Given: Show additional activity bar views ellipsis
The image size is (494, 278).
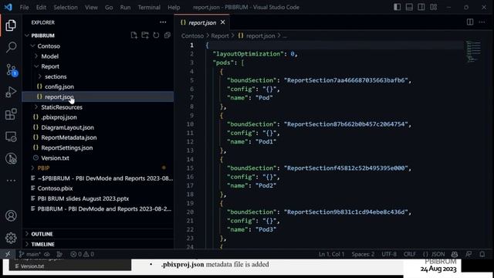Looking at the screenshot, I should (11, 181).
